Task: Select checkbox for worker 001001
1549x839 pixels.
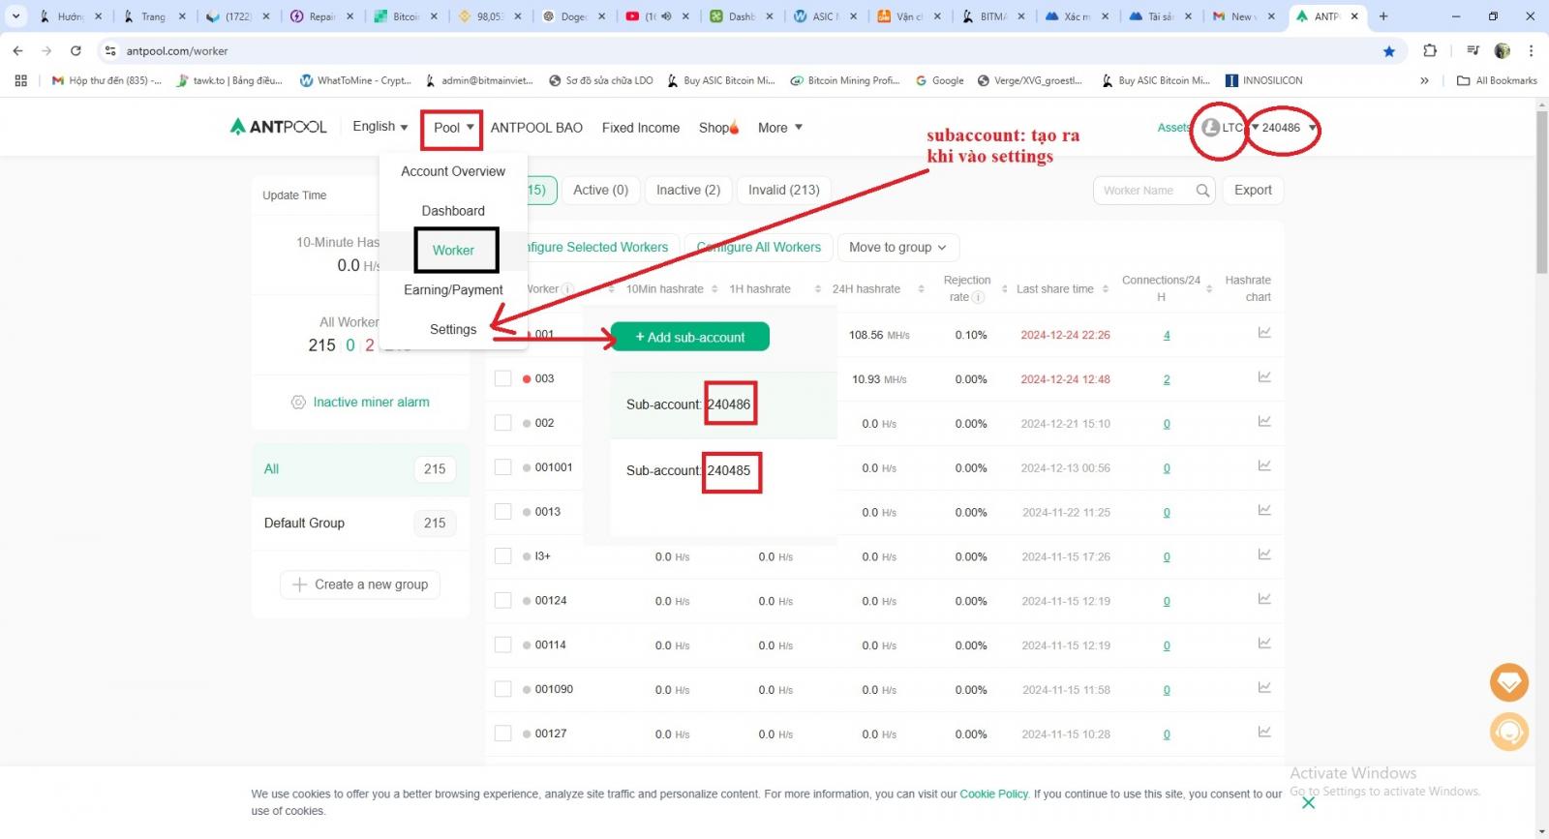Action: (502, 467)
